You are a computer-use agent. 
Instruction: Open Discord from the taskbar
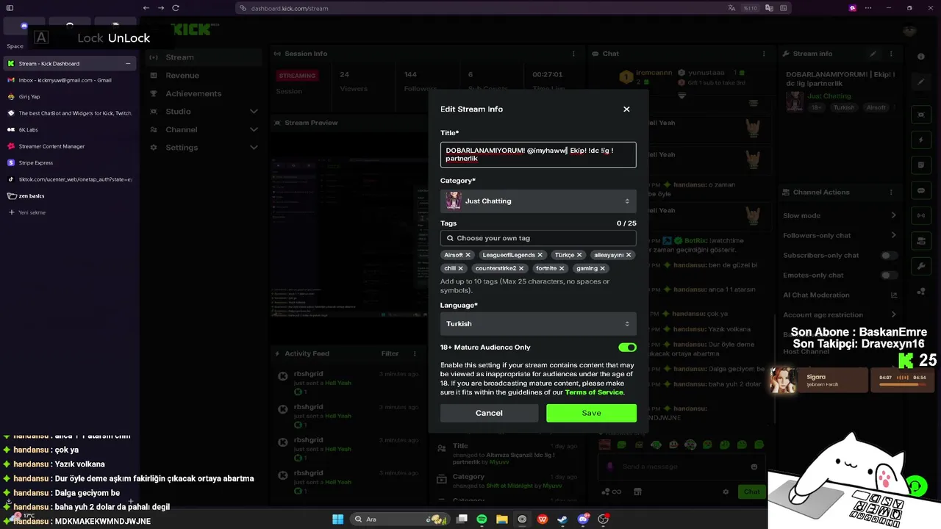pos(583,519)
